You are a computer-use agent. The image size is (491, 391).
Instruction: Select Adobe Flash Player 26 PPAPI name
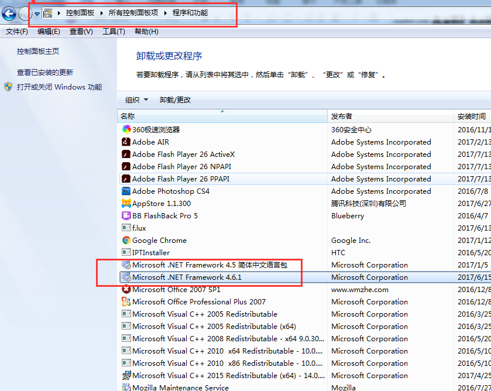tap(181, 179)
